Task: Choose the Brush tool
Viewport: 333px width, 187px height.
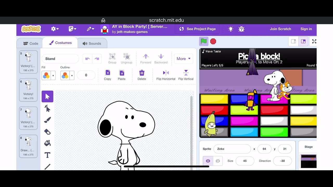Action: point(47,120)
